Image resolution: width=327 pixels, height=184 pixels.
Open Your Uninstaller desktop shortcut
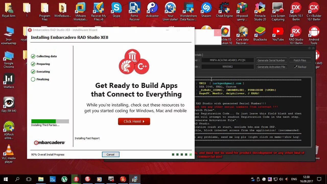point(170,12)
